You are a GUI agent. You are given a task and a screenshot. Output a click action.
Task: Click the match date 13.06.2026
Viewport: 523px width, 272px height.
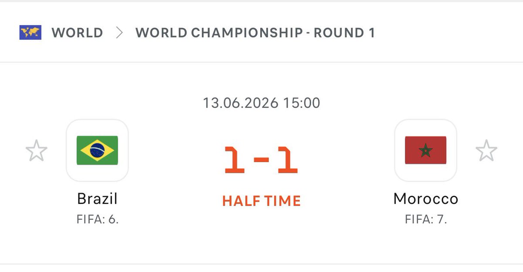241,103
